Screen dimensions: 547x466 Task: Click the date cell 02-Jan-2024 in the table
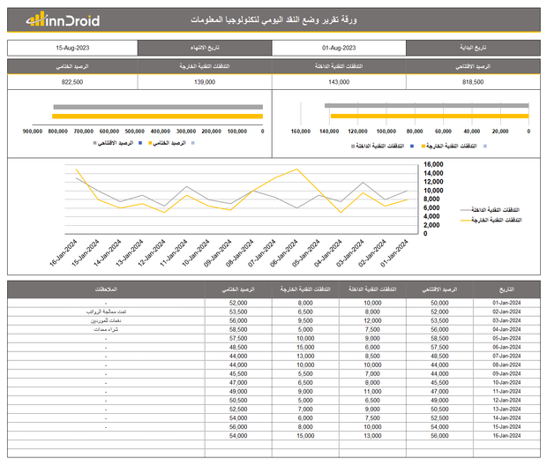(506, 312)
